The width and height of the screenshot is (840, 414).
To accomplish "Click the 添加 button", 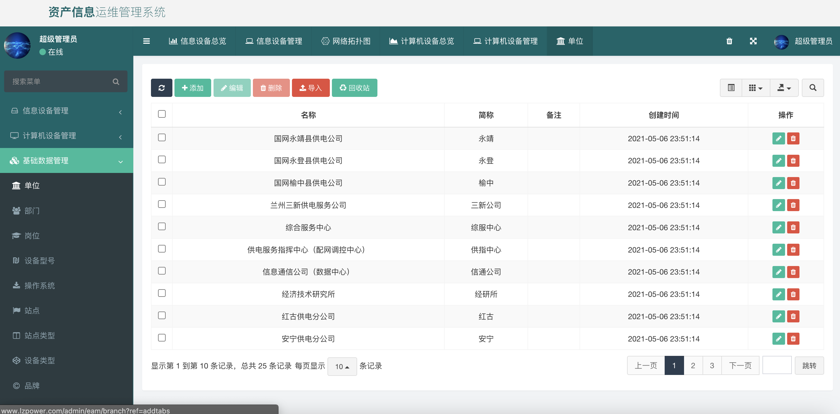I will coord(193,88).
